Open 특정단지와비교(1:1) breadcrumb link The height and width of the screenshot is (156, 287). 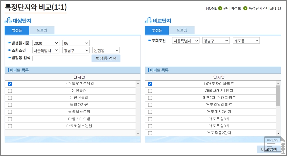(x=264, y=8)
